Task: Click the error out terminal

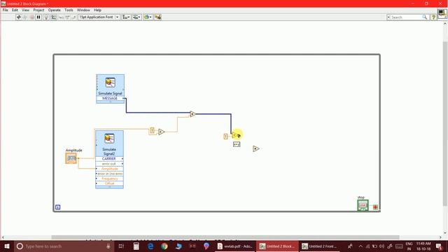Action: coord(109,164)
